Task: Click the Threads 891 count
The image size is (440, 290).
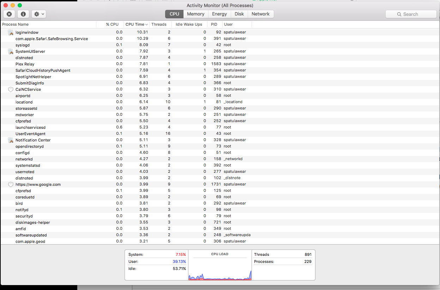Action: coord(308,254)
